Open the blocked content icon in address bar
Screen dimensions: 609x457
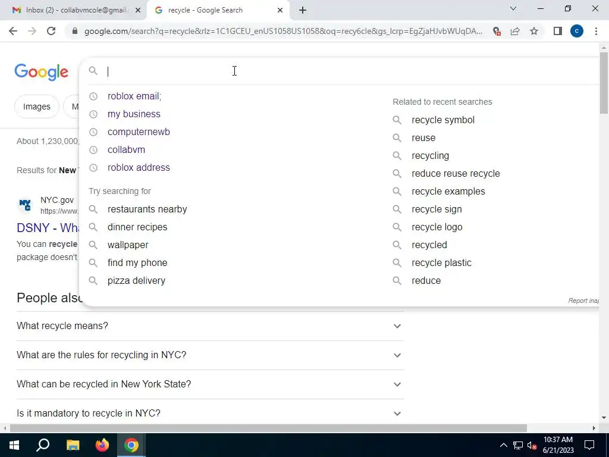coord(497,31)
